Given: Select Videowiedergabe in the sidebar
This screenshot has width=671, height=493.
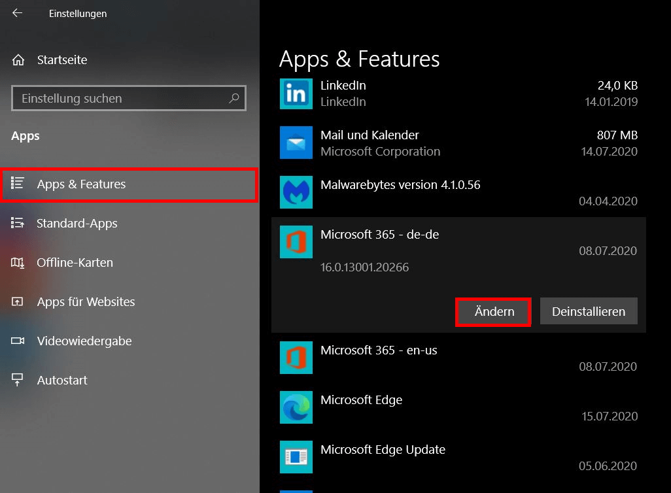Looking at the screenshot, I should (x=129, y=341).
